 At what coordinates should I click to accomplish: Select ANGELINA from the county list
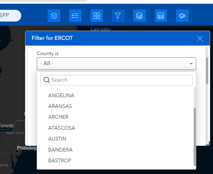point(61,95)
